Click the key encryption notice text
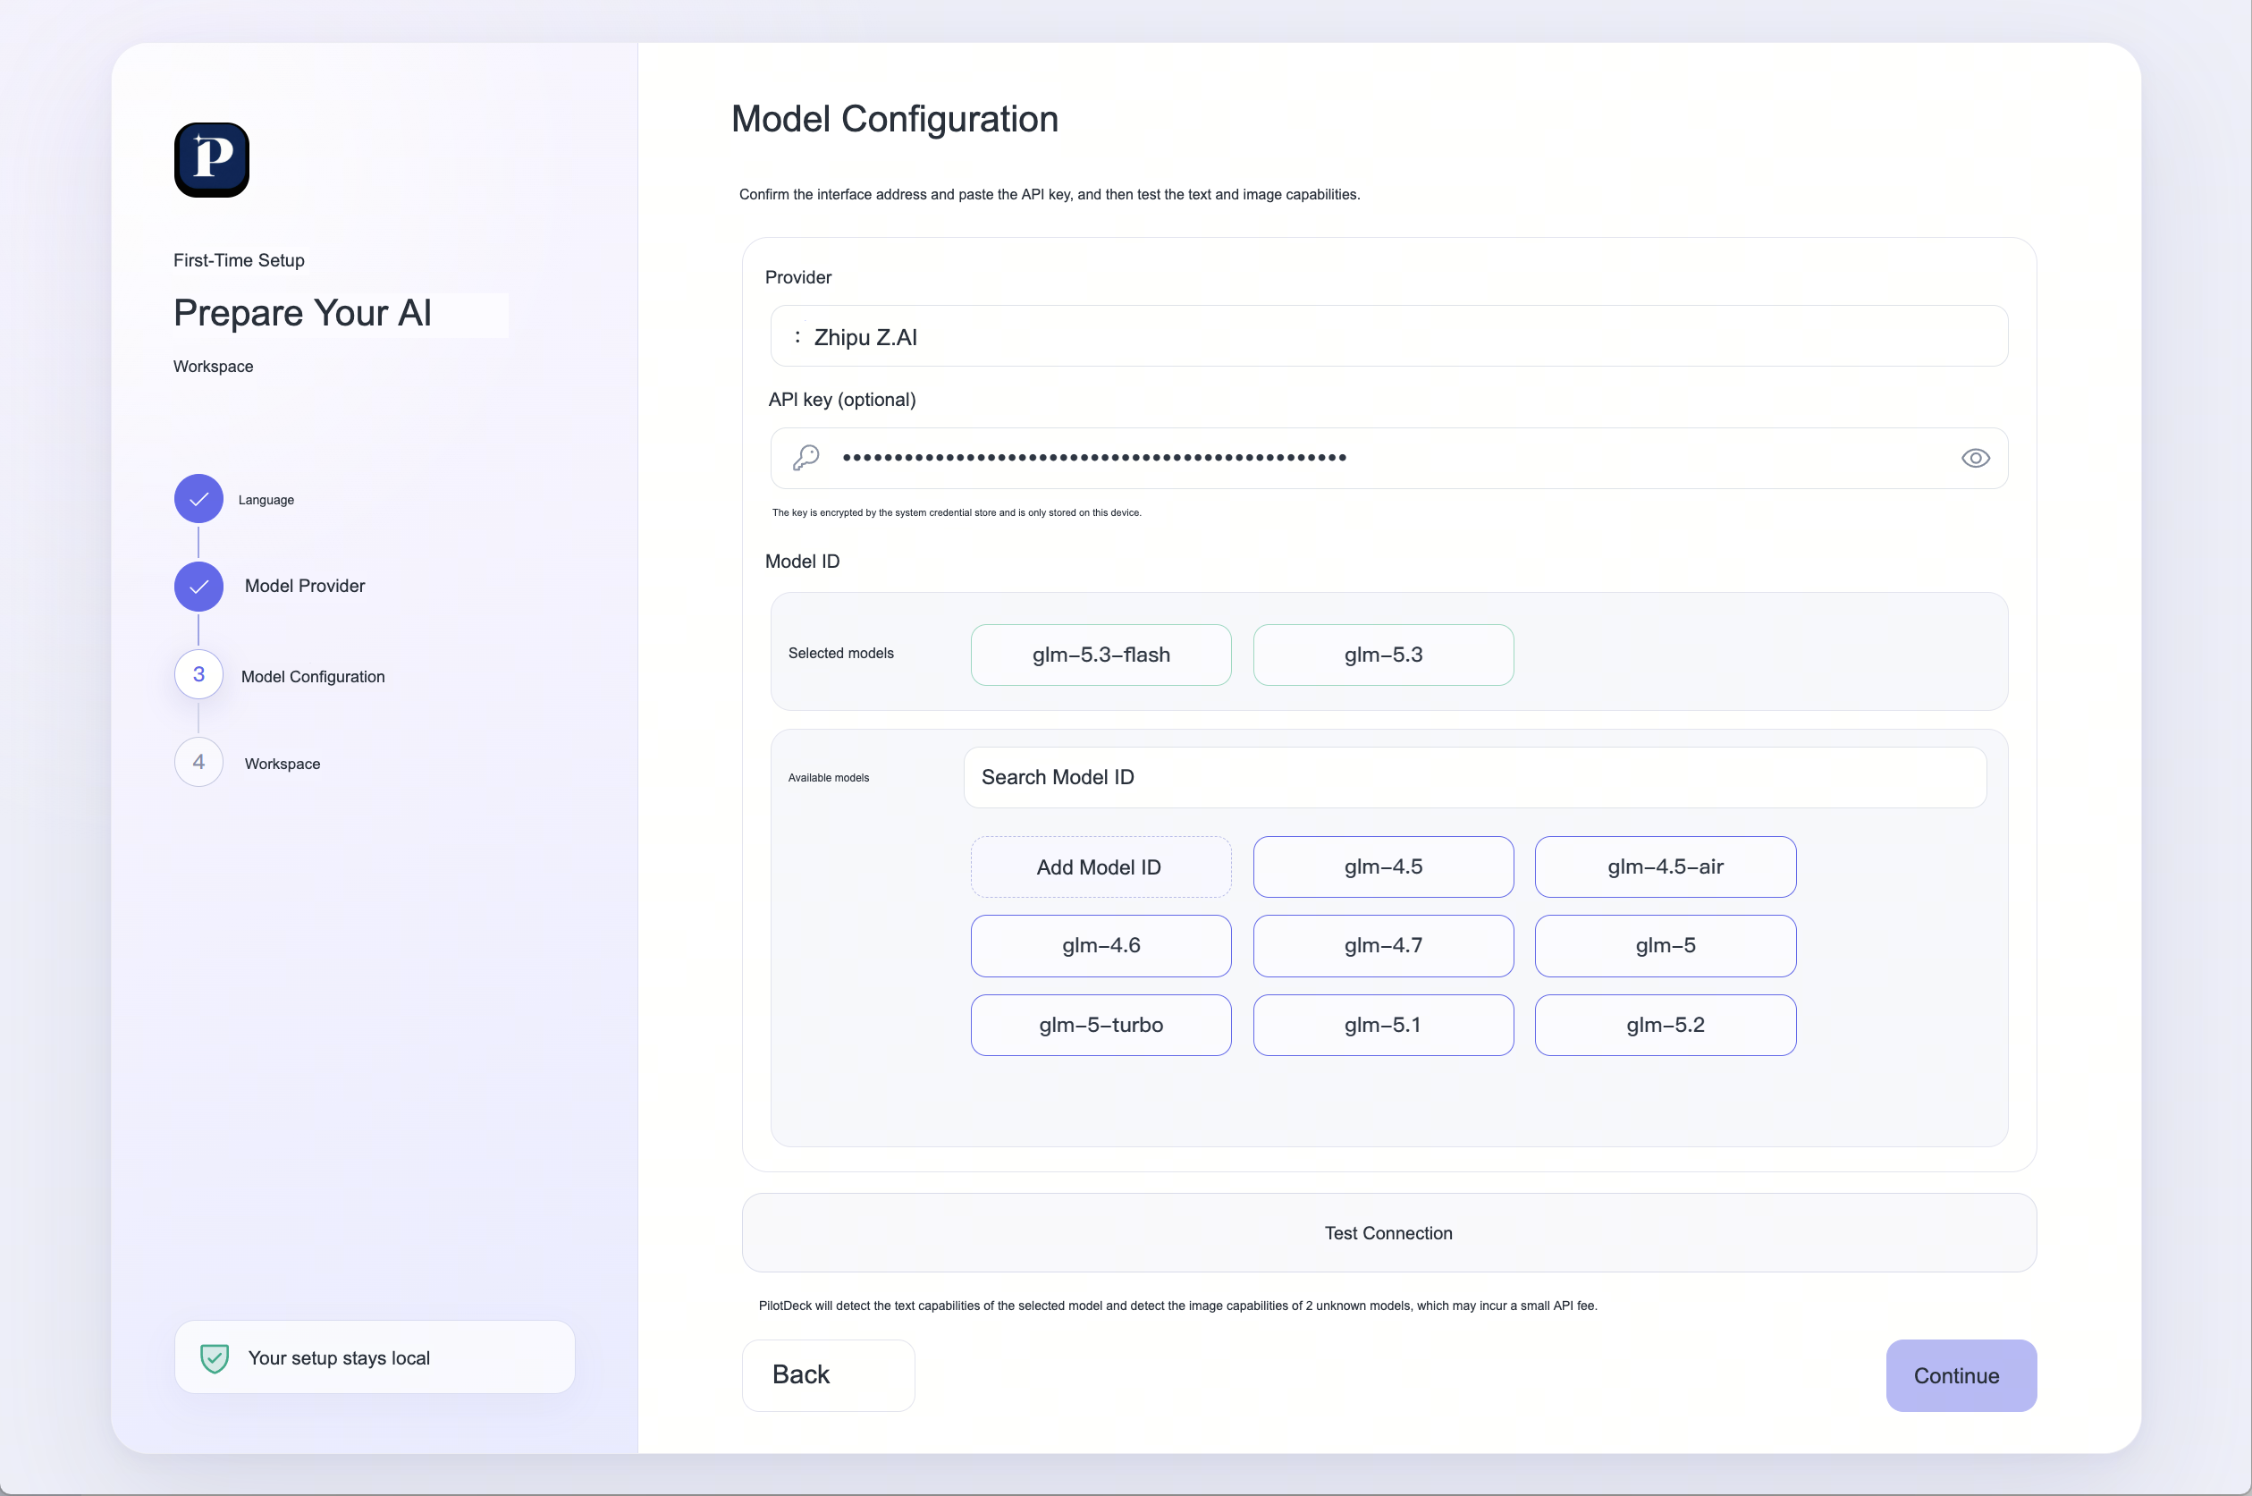2252x1496 pixels. 957,512
